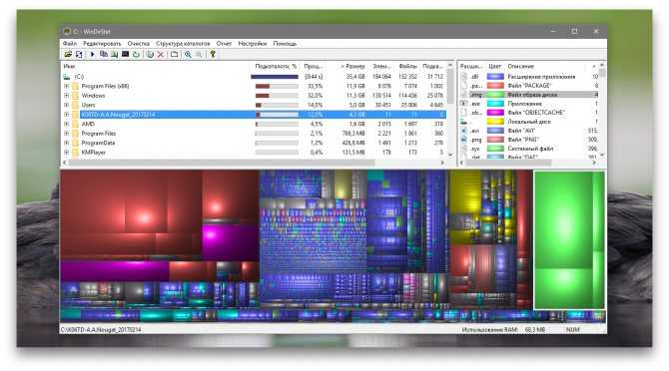The height and width of the screenshot is (371, 669).
Task: Click the directory list vertical scrollbar
Action: [x=449, y=110]
